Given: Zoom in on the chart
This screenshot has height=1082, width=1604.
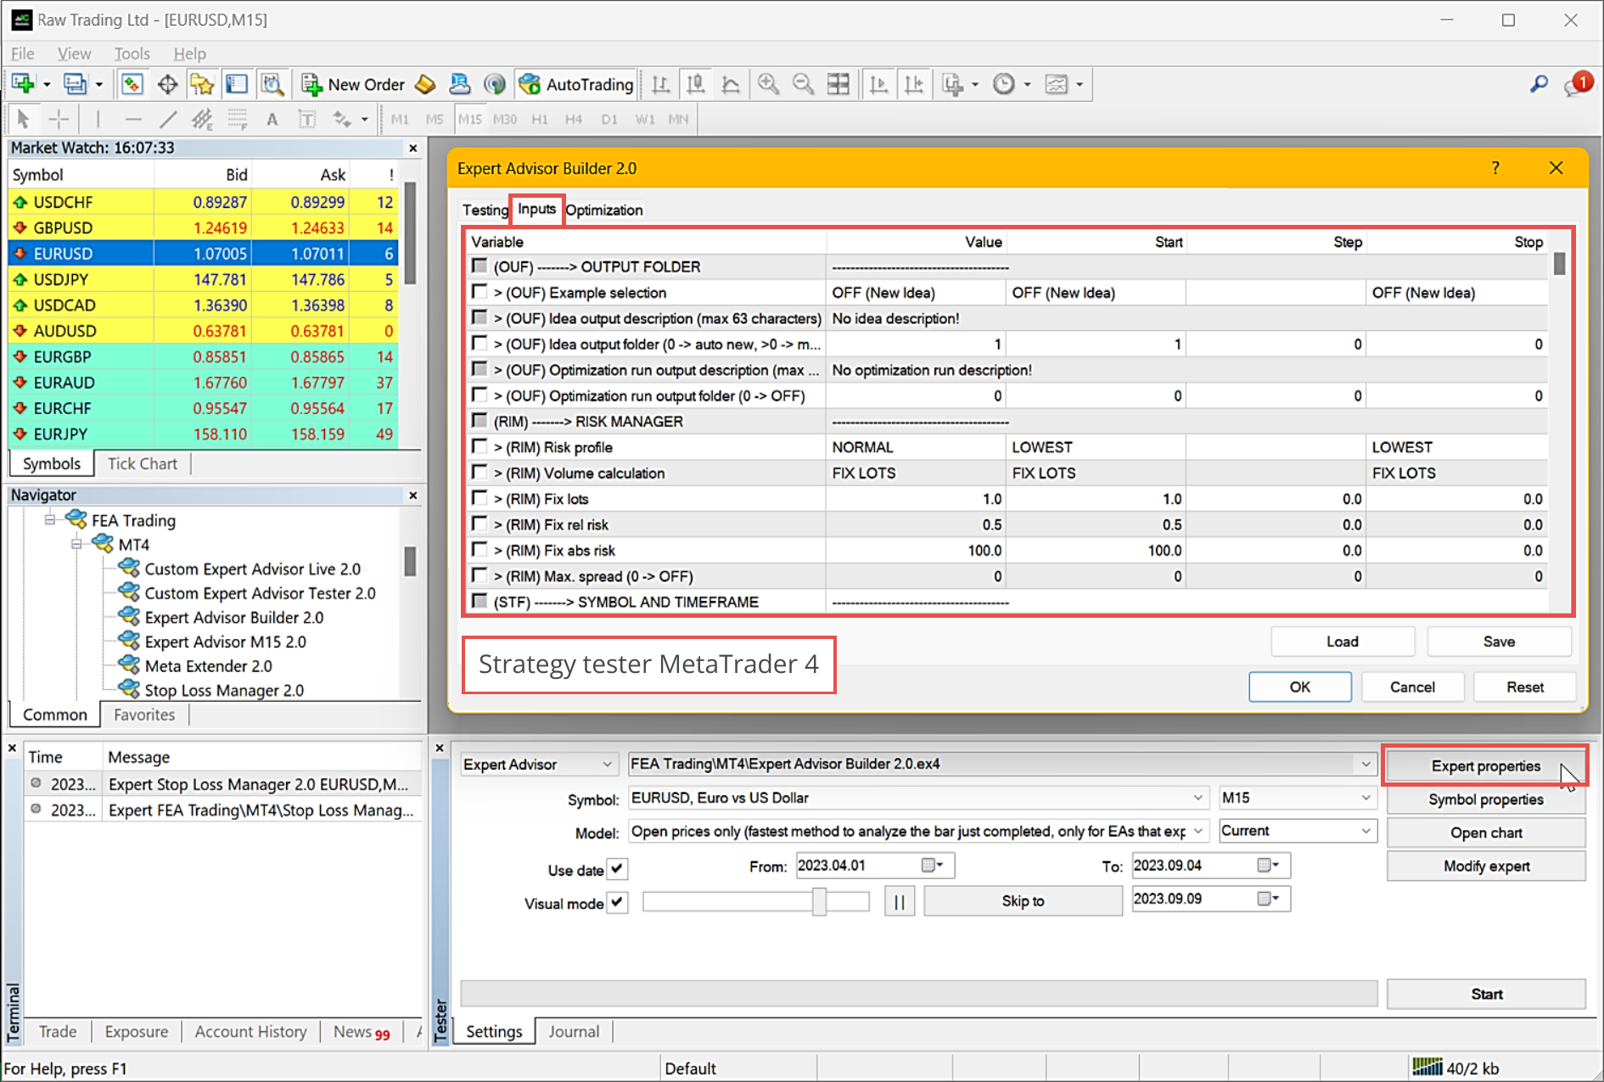Looking at the screenshot, I should click(x=768, y=84).
